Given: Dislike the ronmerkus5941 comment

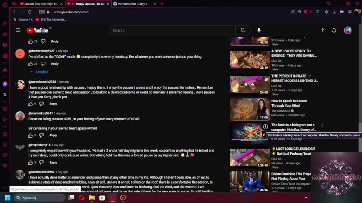Looking at the screenshot, I should [x=41, y=135].
